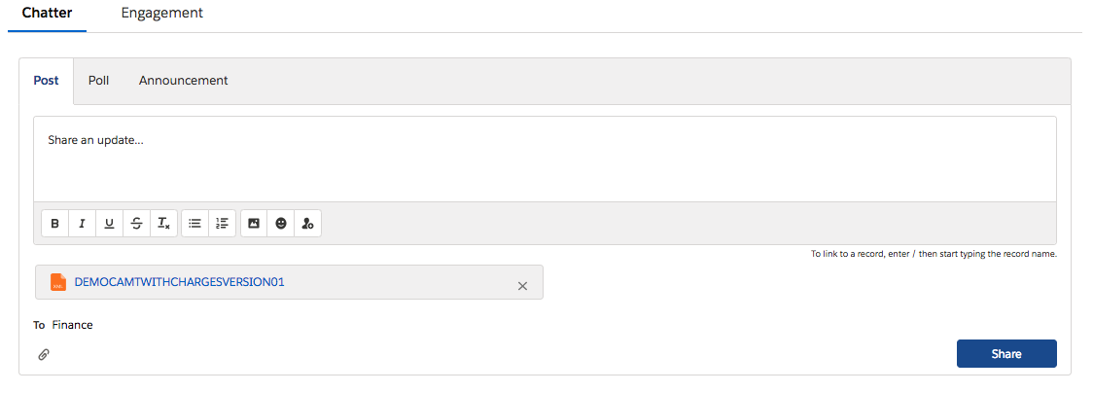
Task: Remove the attached DEMOCAMTWITHCHARGESVERSION01 file
Action: [522, 286]
